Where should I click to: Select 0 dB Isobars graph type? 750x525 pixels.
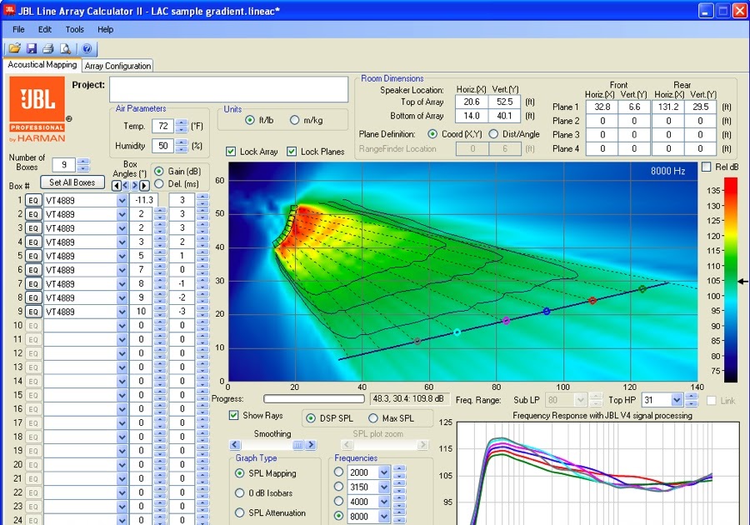(x=240, y=493)
